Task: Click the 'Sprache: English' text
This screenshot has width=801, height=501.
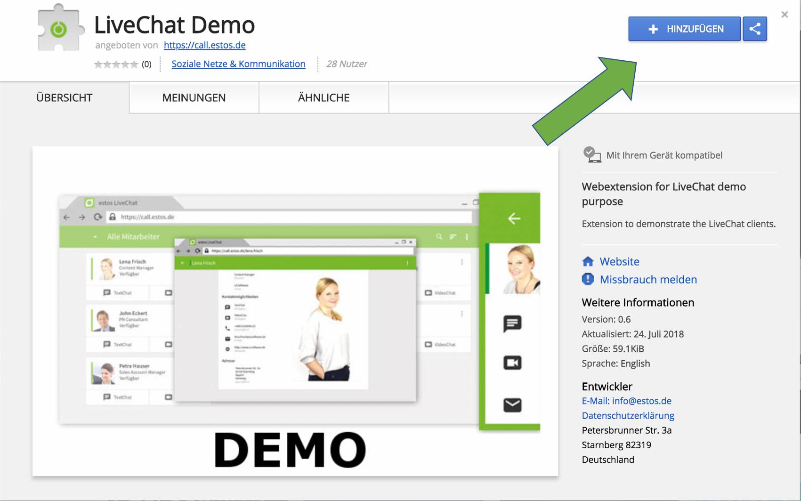Action: (x=615, y=364)
